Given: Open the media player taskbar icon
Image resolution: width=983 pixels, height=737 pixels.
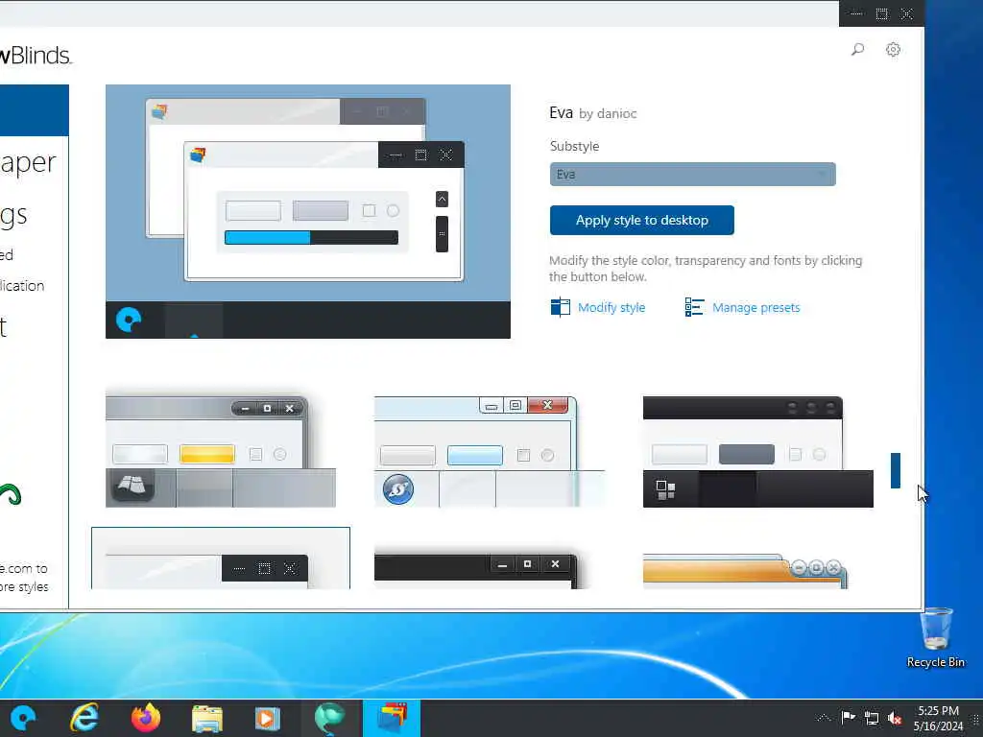Looking at the screenshot, I should click(268, 719).
